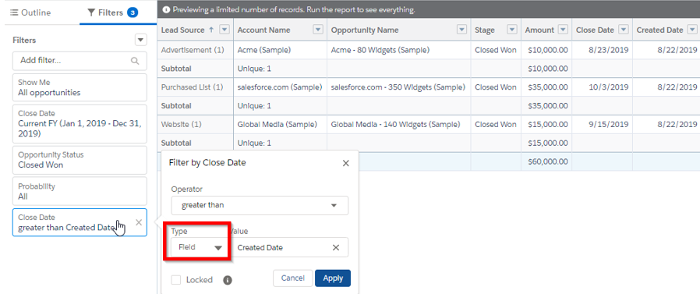The width and height of the screenshot is (700, 294).
Task: Open the Operator greater than dropdown
Action: (x=260, y=206)
